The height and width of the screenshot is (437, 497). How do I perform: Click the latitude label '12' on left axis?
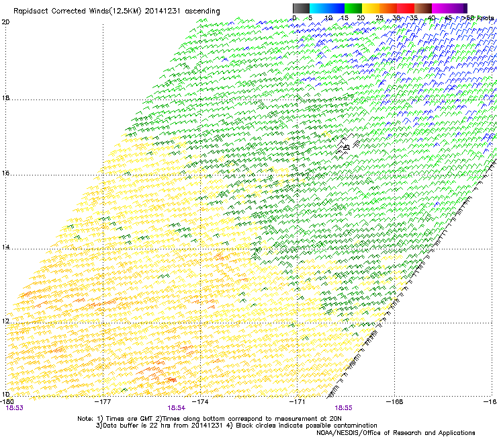5,321
